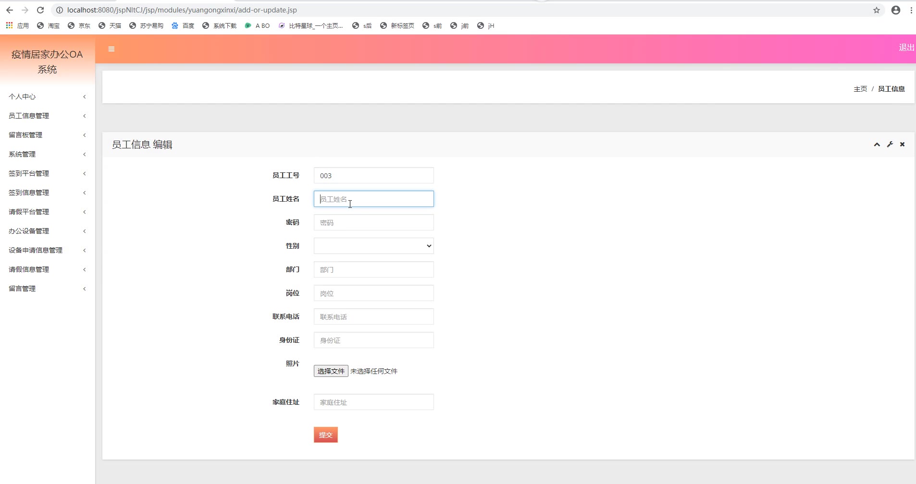The width and height of the screenshot is (916, 484).
Task: Toggle sidebar with the hamburger menu icon
Action: point(111,49)
